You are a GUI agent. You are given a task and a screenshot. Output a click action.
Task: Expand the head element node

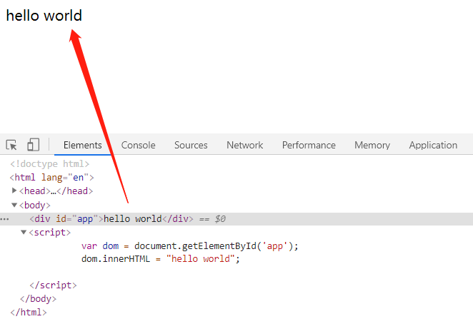tap(14, 191)
